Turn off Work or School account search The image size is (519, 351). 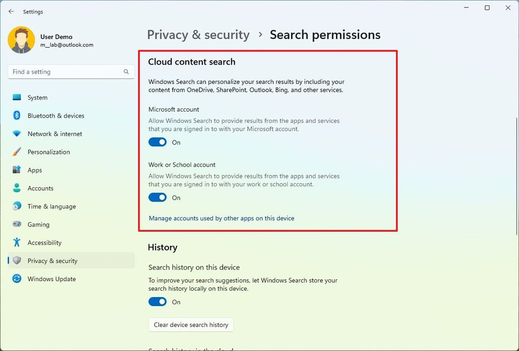click(x=157, y=197)
